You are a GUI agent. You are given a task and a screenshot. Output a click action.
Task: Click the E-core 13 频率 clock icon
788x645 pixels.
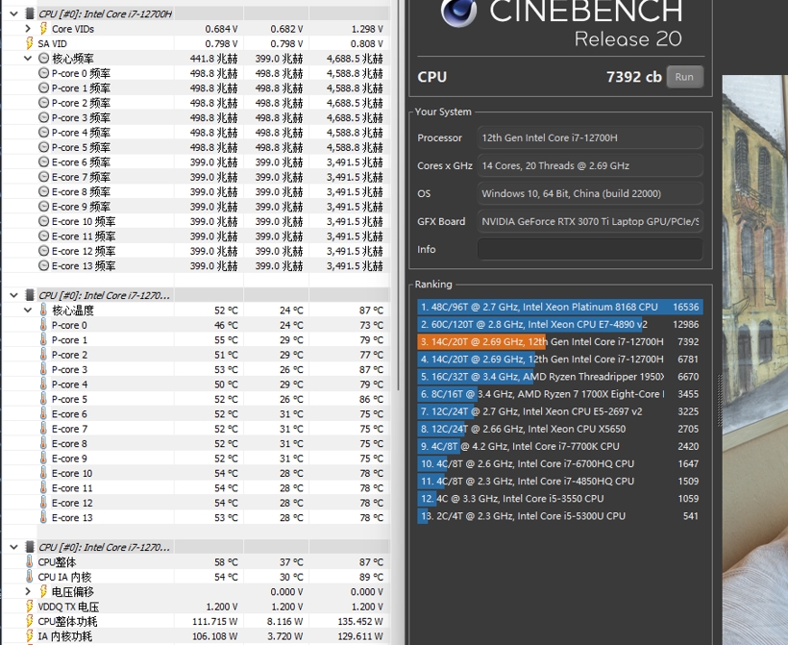tap(43, 265)
